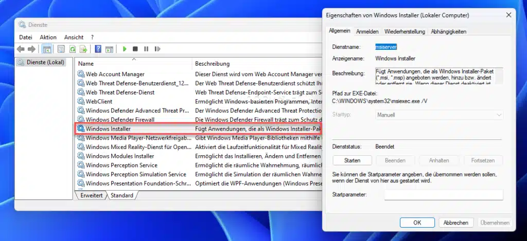The height and width of the screenshot is (241, 527).
Task: Click gear icon of Windows Presentation Foundation row
Action: (x=81, y=183)
